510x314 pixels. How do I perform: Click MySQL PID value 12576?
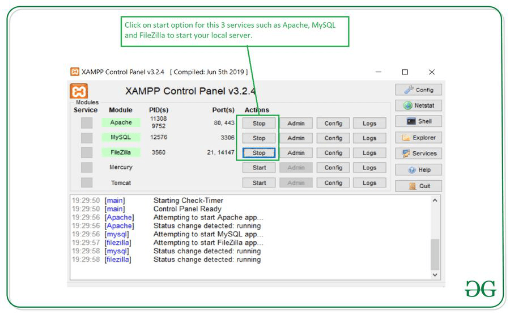pyautogui.click(x=159, y=137)
